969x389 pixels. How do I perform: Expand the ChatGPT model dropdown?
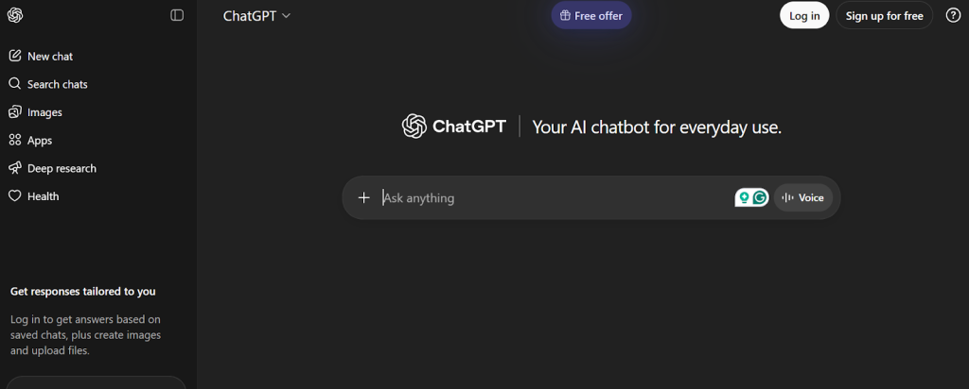coord(256,16)
